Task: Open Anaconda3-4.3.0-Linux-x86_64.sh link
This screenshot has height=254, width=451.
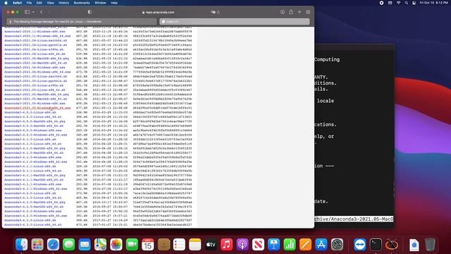Action: click(x=33, y=224)
